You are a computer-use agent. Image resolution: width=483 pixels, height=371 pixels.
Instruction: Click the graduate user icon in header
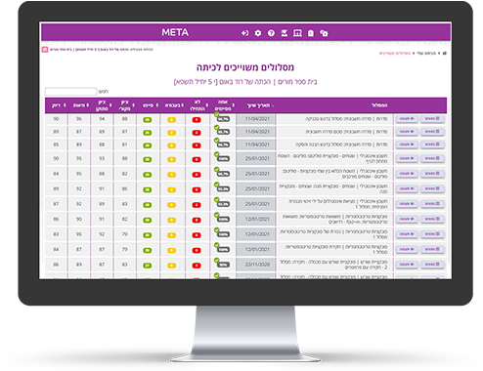(x=285, y=33)
